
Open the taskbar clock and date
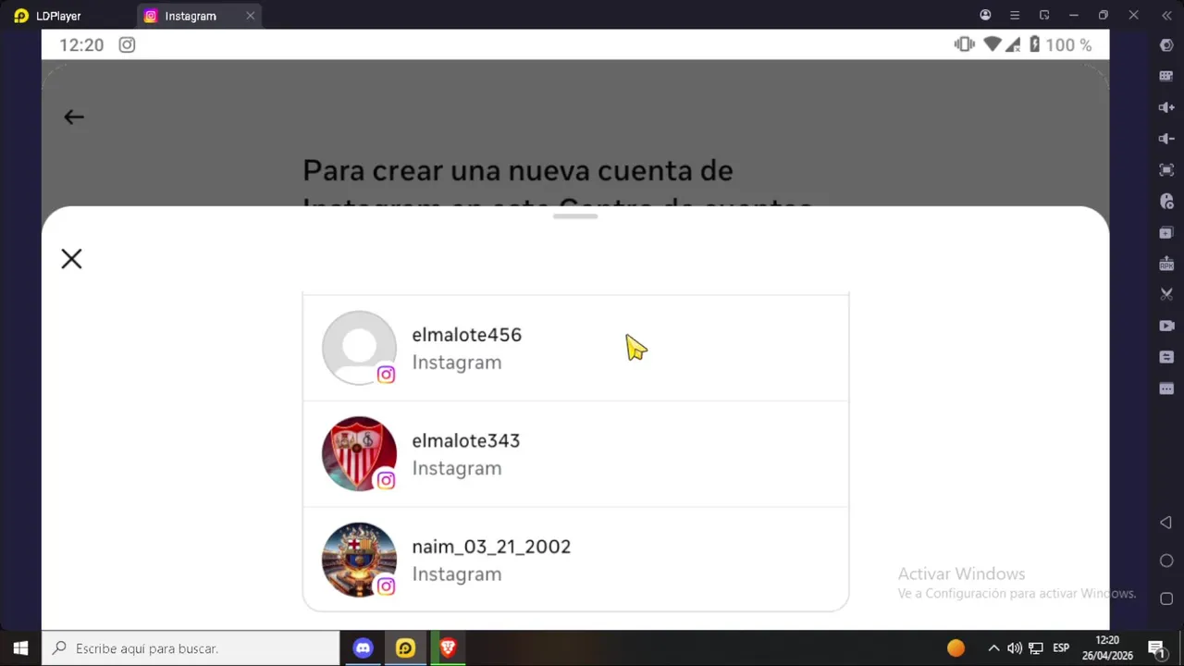pos(1107,648)
